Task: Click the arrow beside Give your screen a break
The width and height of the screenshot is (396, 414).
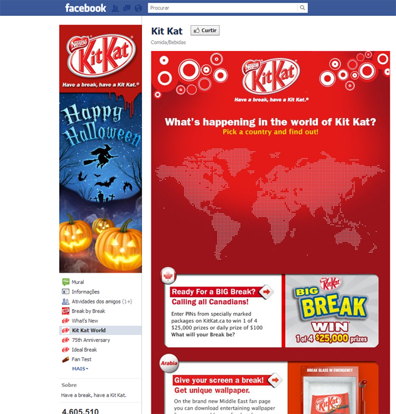Action: pyautogui.click(x=275, y=380)
